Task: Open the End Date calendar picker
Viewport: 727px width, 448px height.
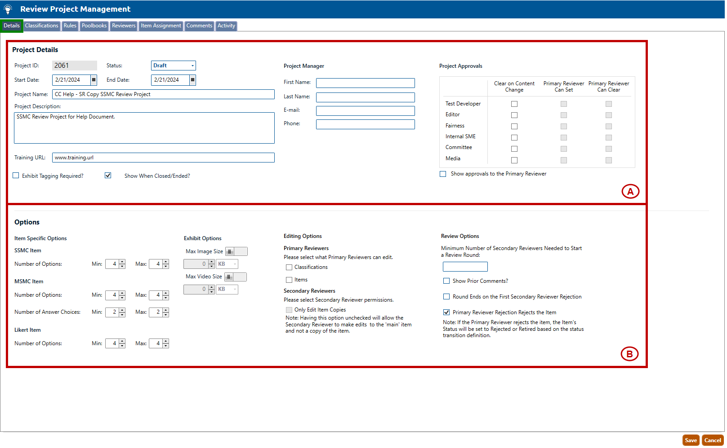Action: click(x=192, y=80)
